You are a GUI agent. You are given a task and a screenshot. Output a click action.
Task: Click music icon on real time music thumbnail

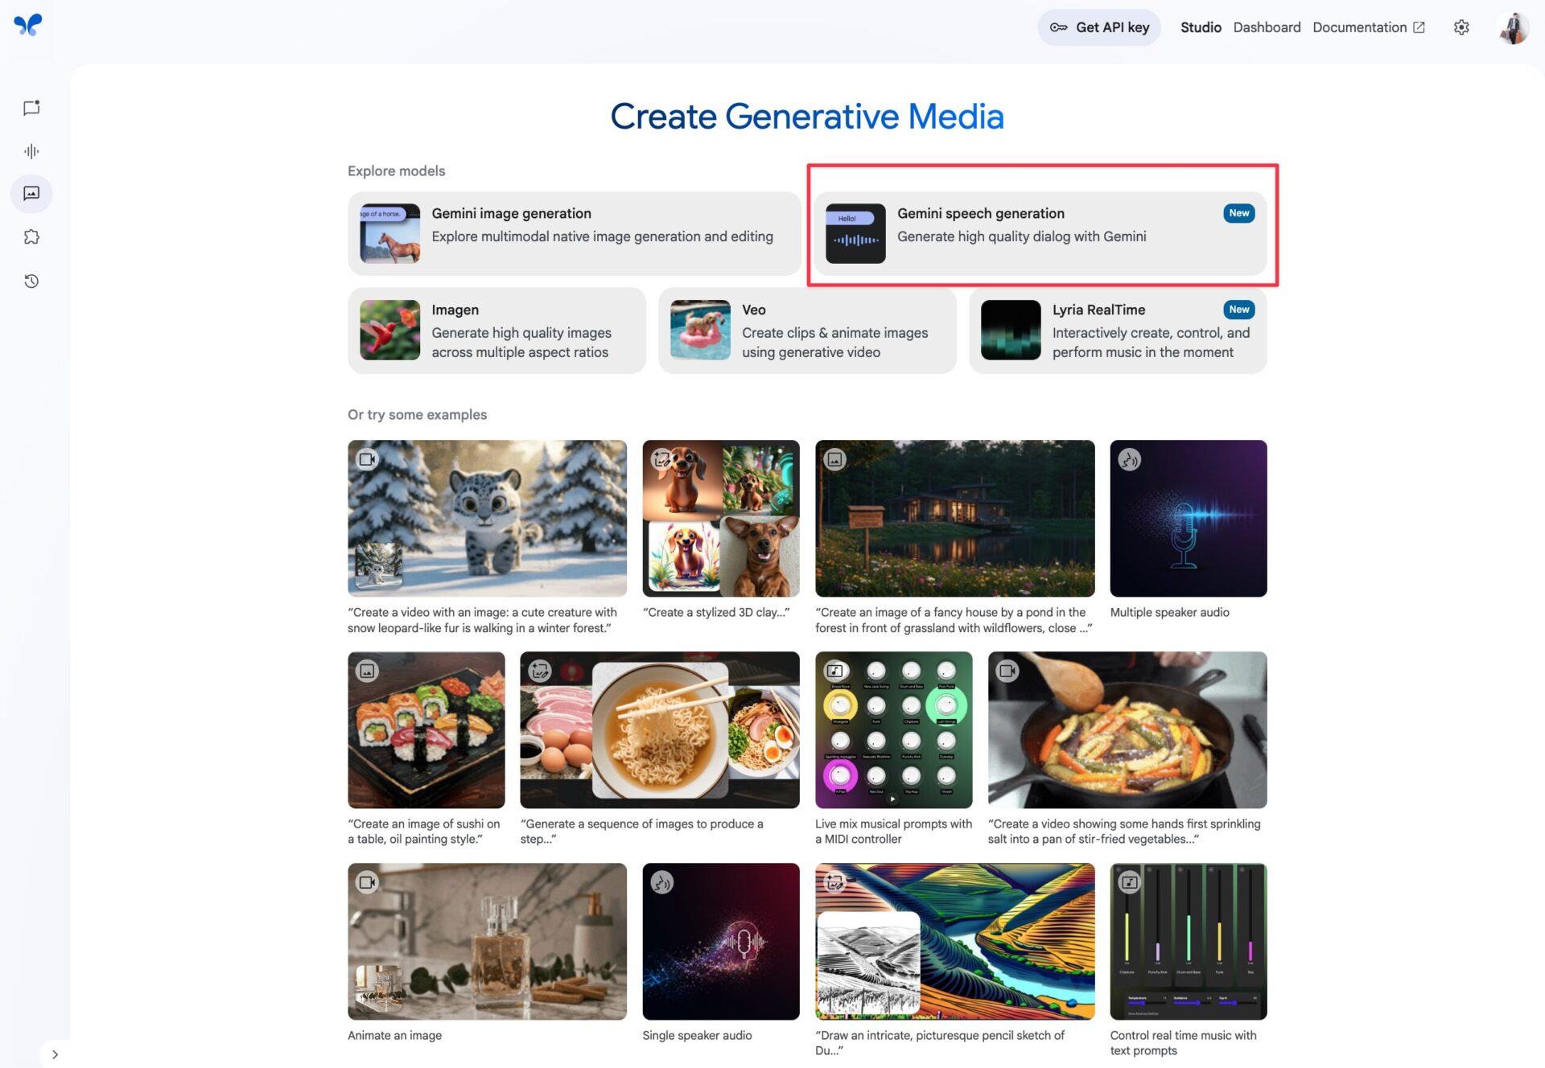point(1130,882)
